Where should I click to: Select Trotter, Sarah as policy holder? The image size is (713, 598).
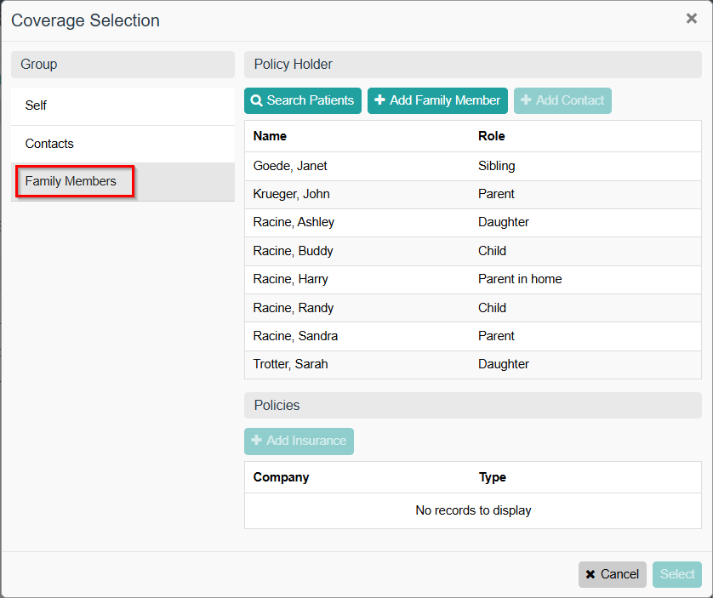(x=290, y=364)
